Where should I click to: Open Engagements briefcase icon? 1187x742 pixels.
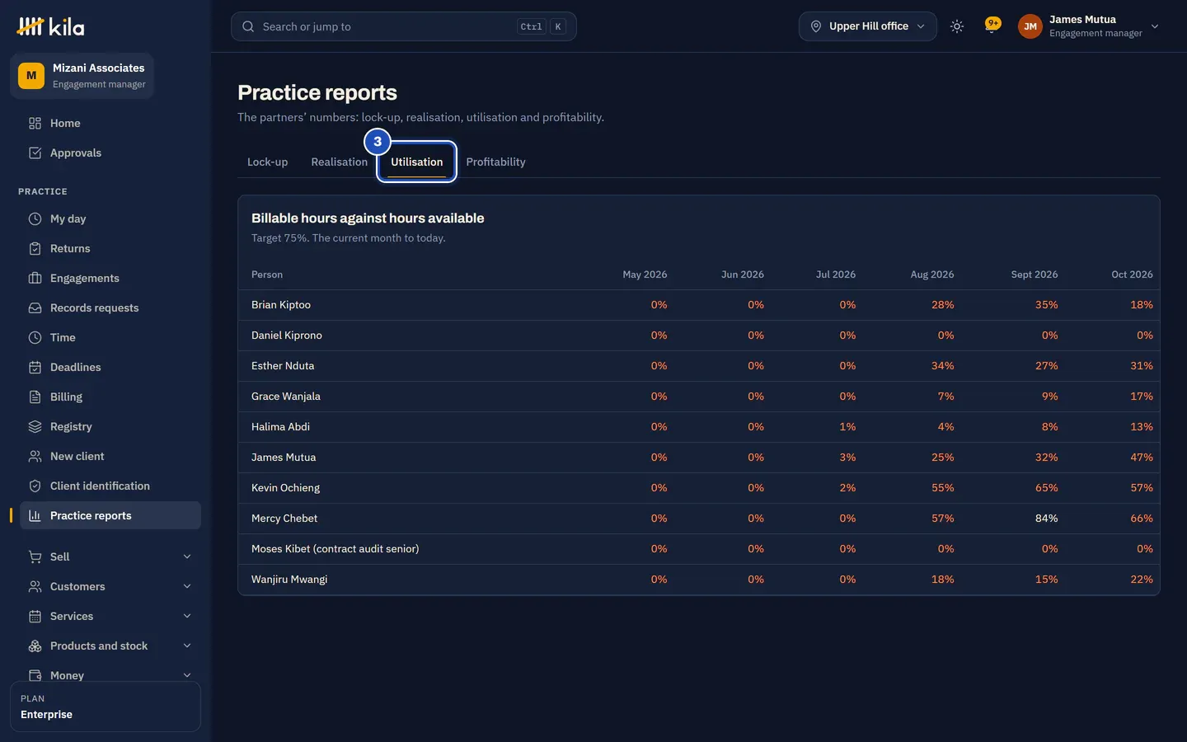35,278
